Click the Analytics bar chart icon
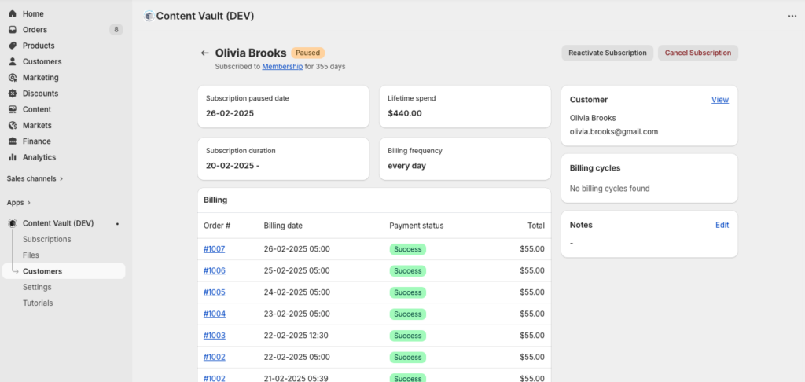Viewport: 805px width, 382px height. tap(13, 157)
